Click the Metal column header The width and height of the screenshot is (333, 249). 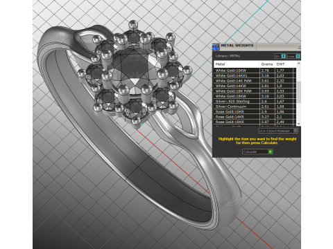[237, 64]
